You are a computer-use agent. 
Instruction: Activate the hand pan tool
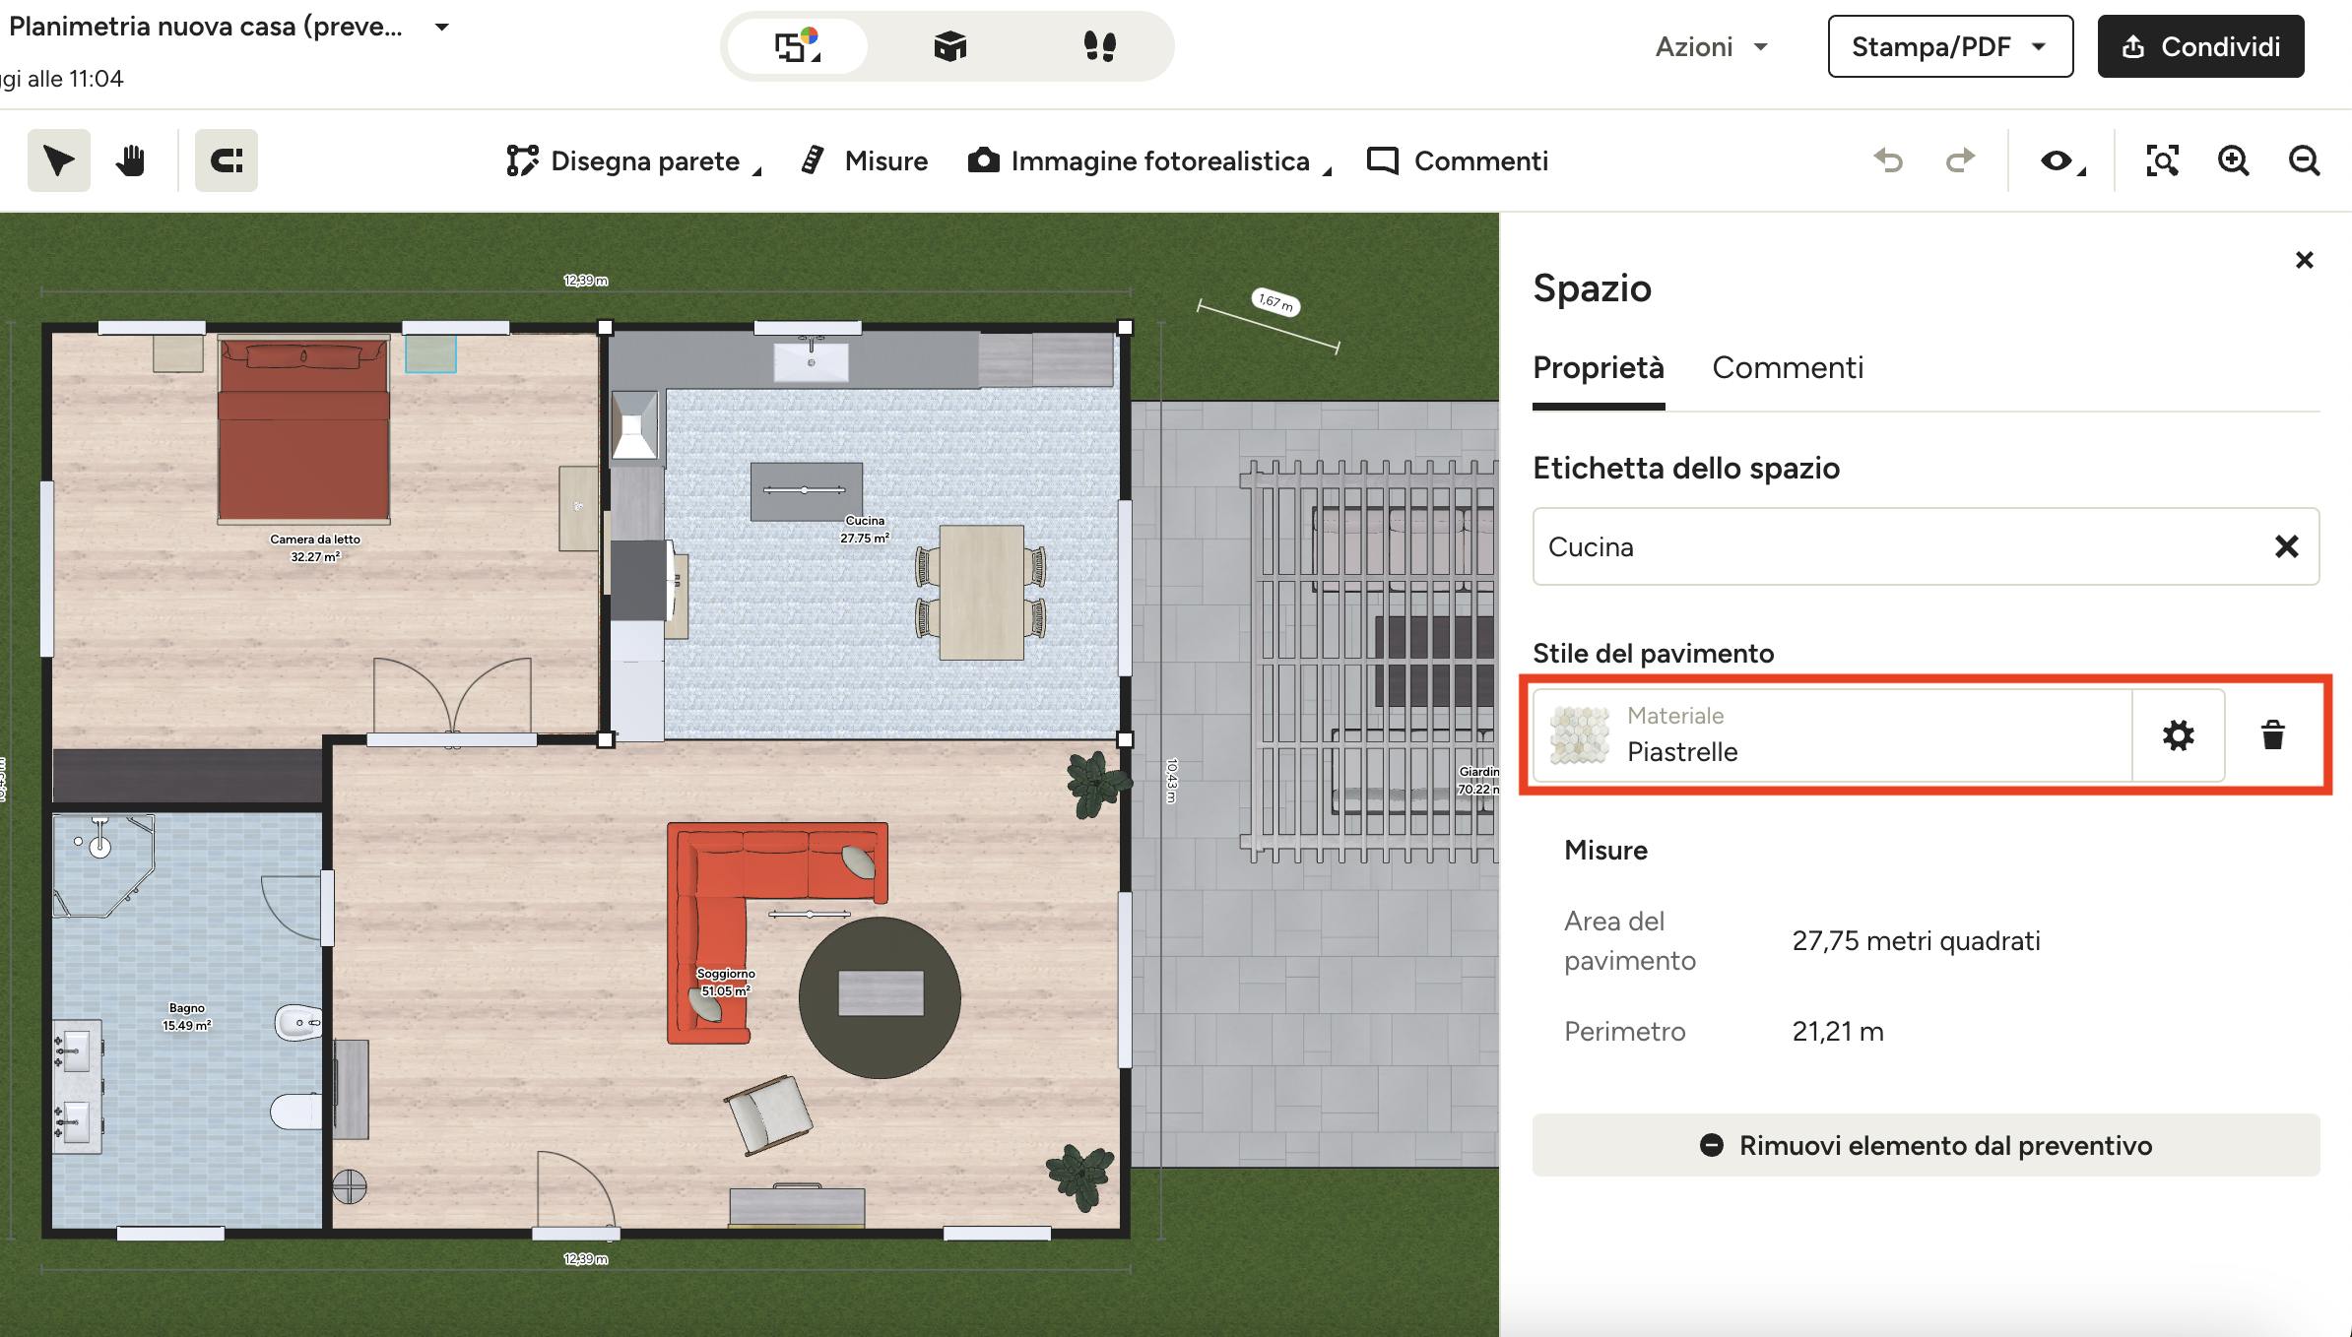[131, 160]
